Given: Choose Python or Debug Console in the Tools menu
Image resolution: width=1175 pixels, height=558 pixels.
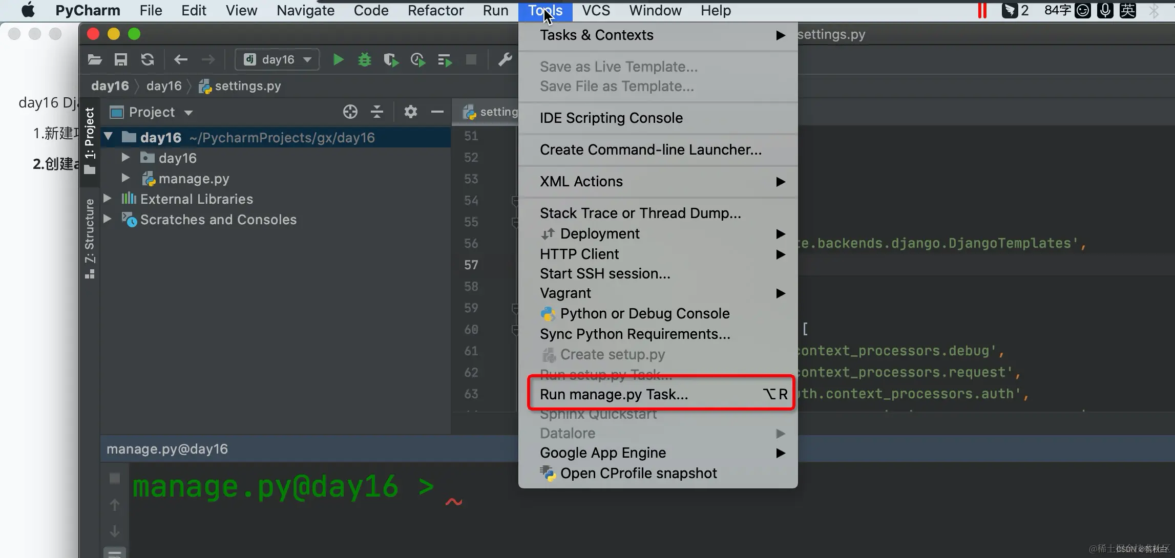Looking at the screenshot, I should pyautogui.click(x=644, y=313).
